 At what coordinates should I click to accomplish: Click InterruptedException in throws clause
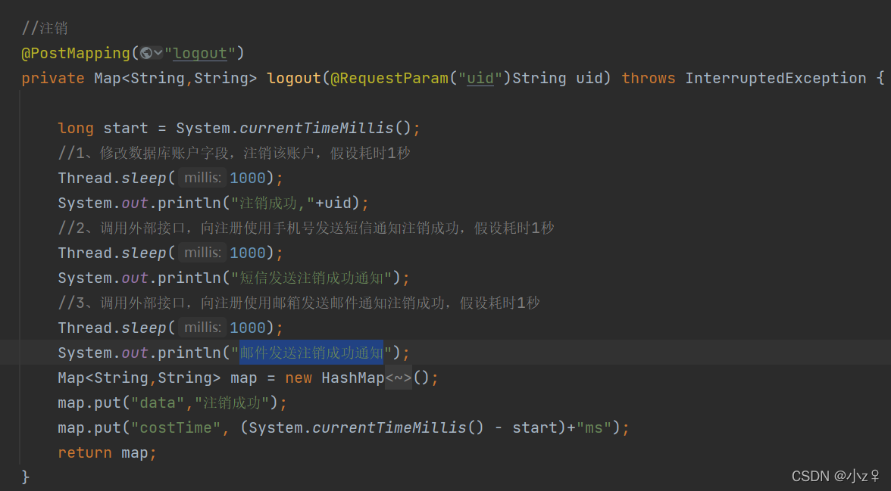pyautogui.click(x=776, y=79)
